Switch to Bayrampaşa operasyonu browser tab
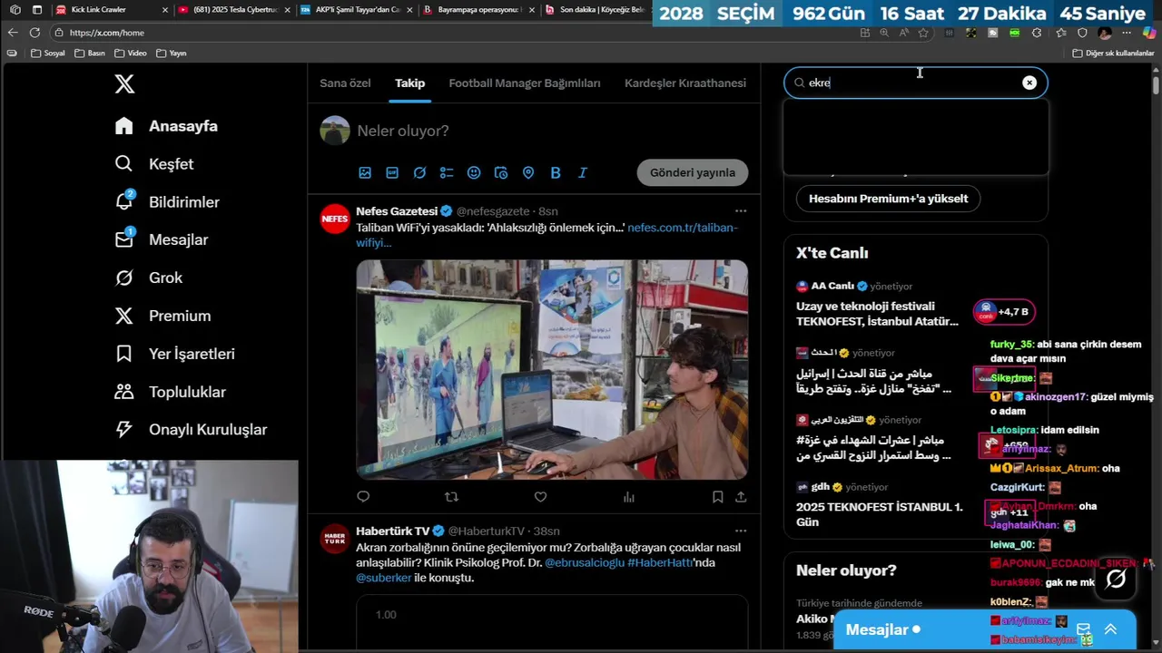The height and width of the screenshot is (653, 1162). 478,10
